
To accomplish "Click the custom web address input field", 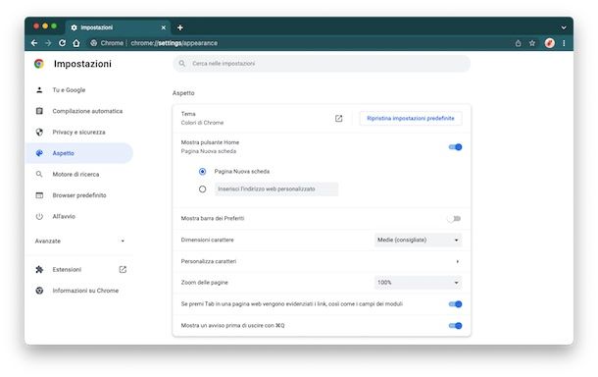I will (276, 189).
